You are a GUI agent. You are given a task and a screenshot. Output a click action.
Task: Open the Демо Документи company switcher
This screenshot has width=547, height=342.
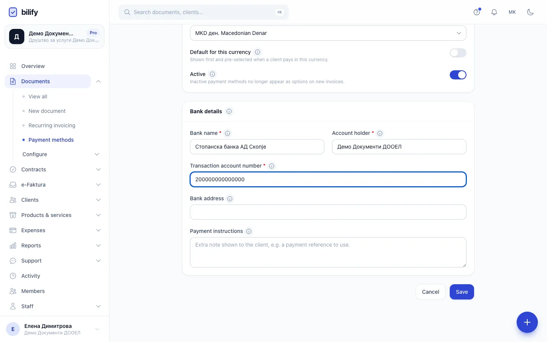(54, 36)
